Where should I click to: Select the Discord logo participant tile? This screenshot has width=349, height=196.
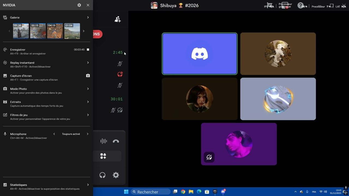click(x=200, y=54)
